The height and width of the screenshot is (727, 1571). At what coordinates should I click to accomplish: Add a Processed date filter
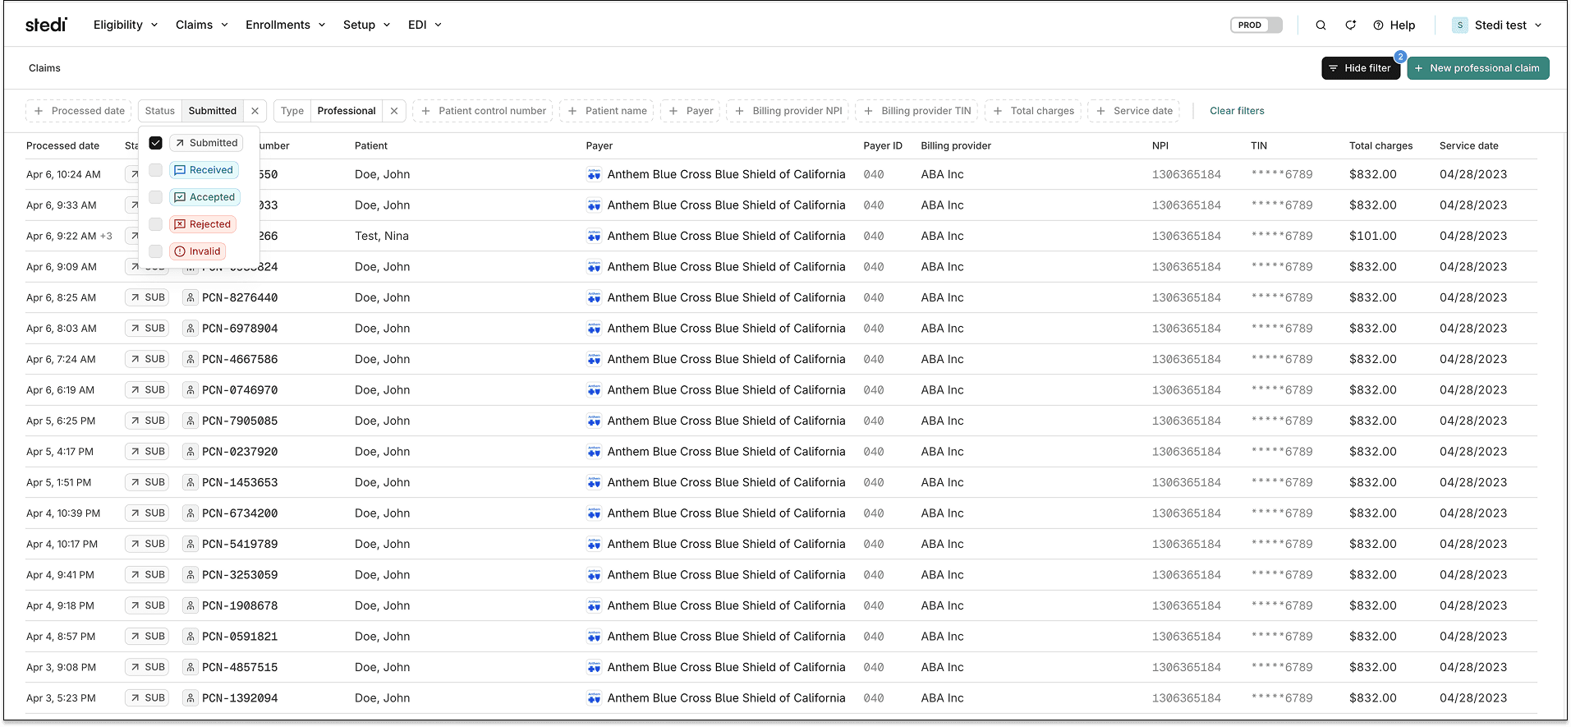point(80,111)
